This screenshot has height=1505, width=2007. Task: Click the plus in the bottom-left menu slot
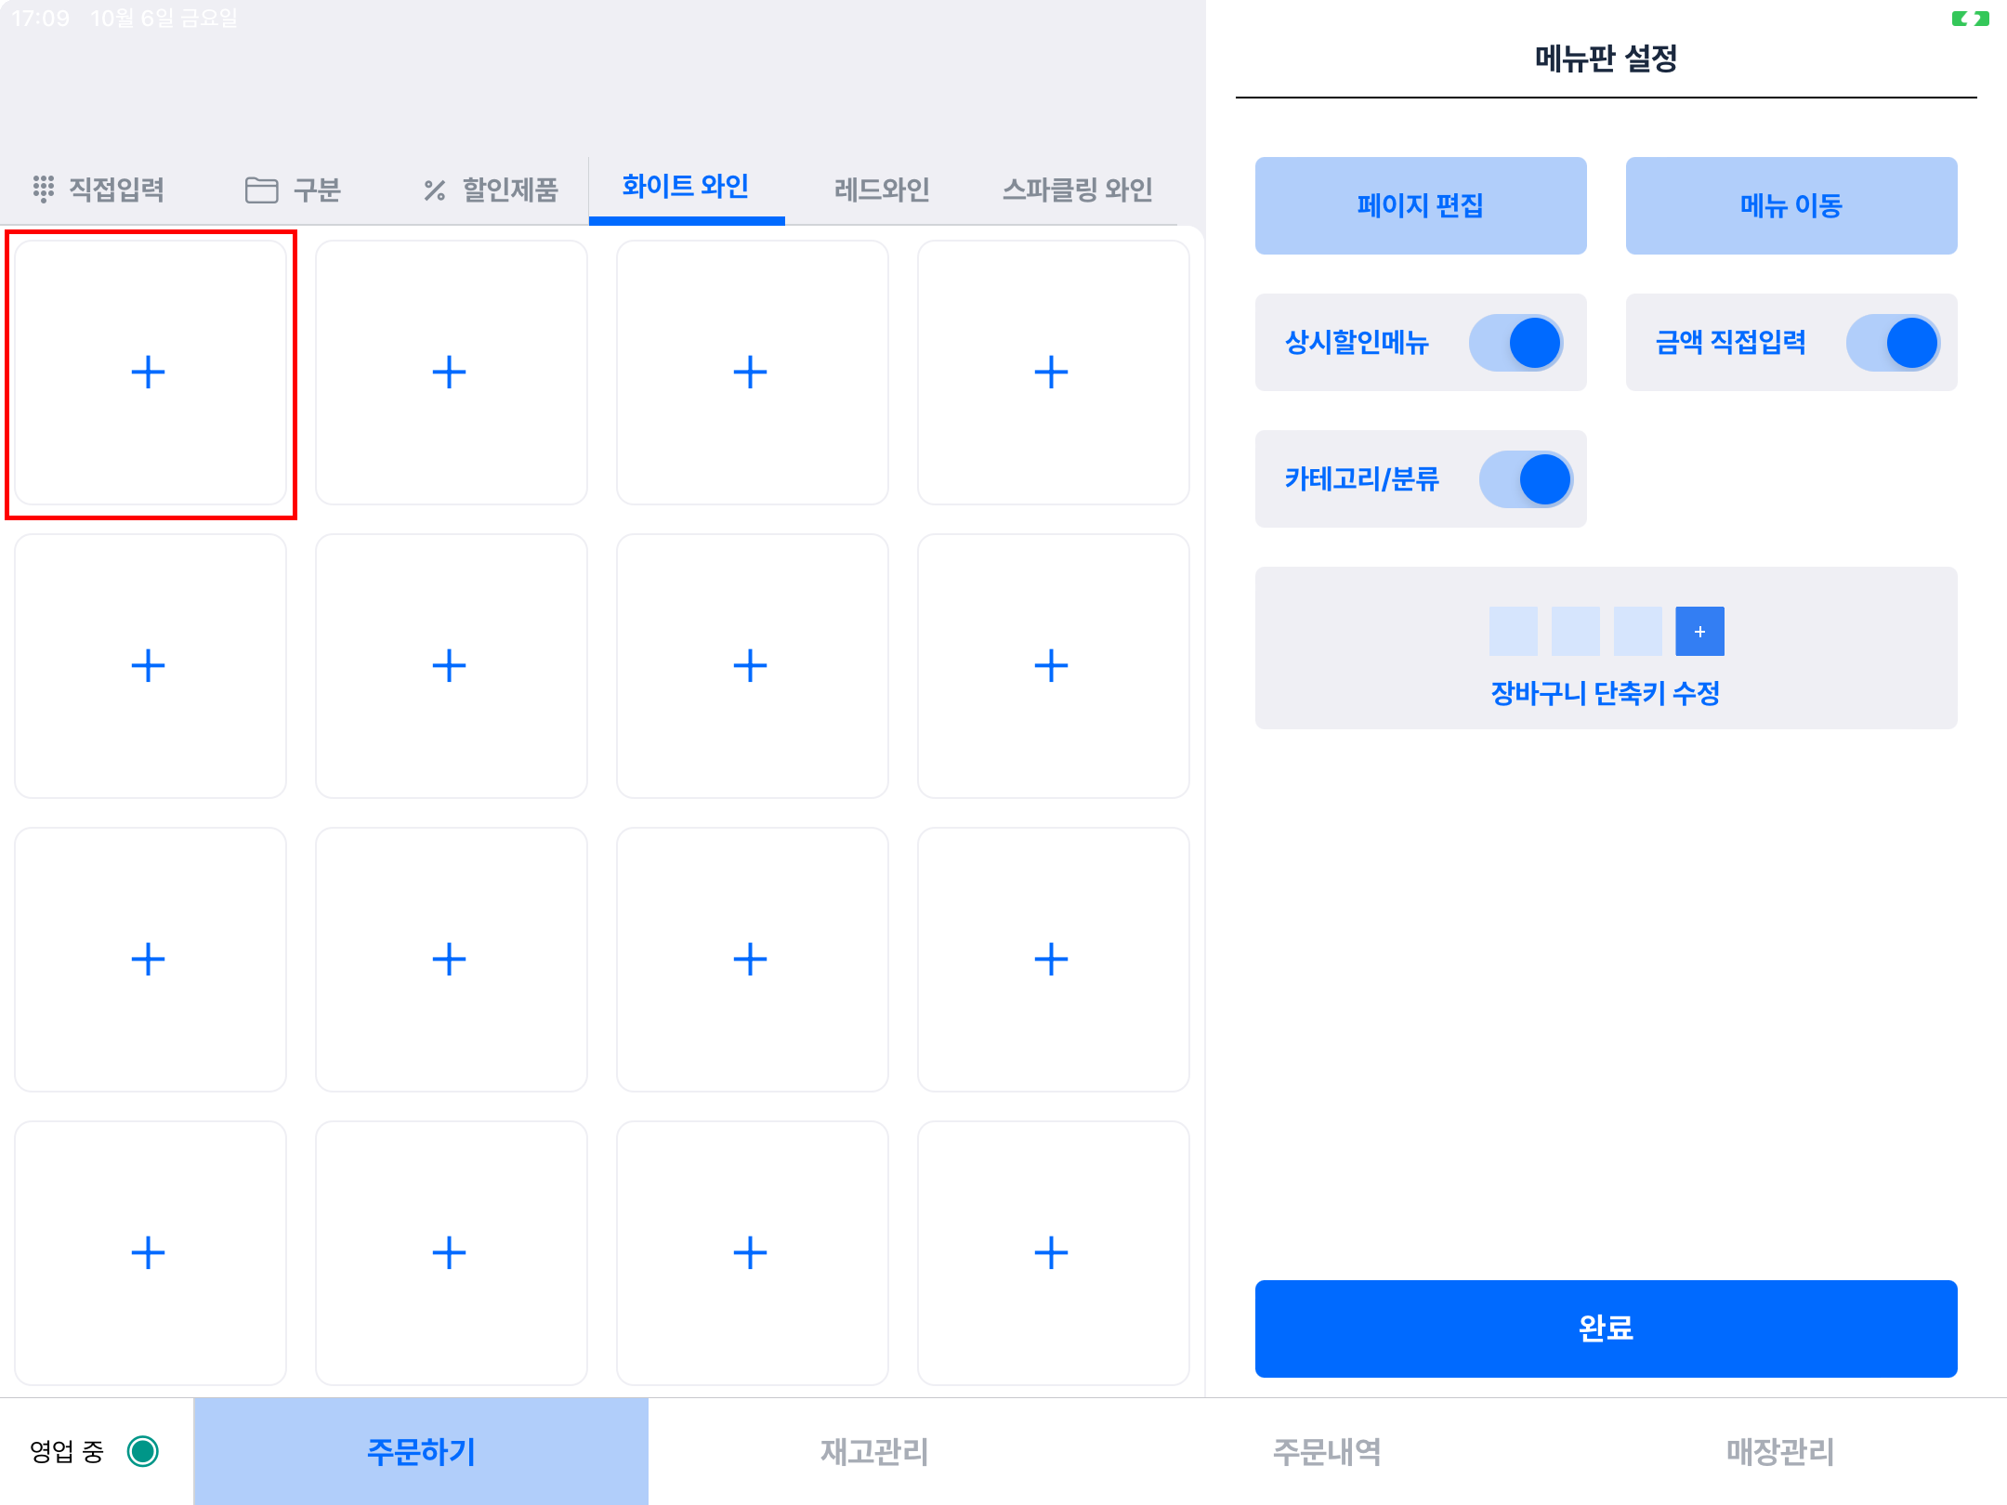pos(149,1252)
